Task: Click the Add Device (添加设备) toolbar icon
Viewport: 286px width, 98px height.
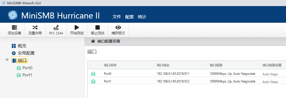Action: point(15,27)
